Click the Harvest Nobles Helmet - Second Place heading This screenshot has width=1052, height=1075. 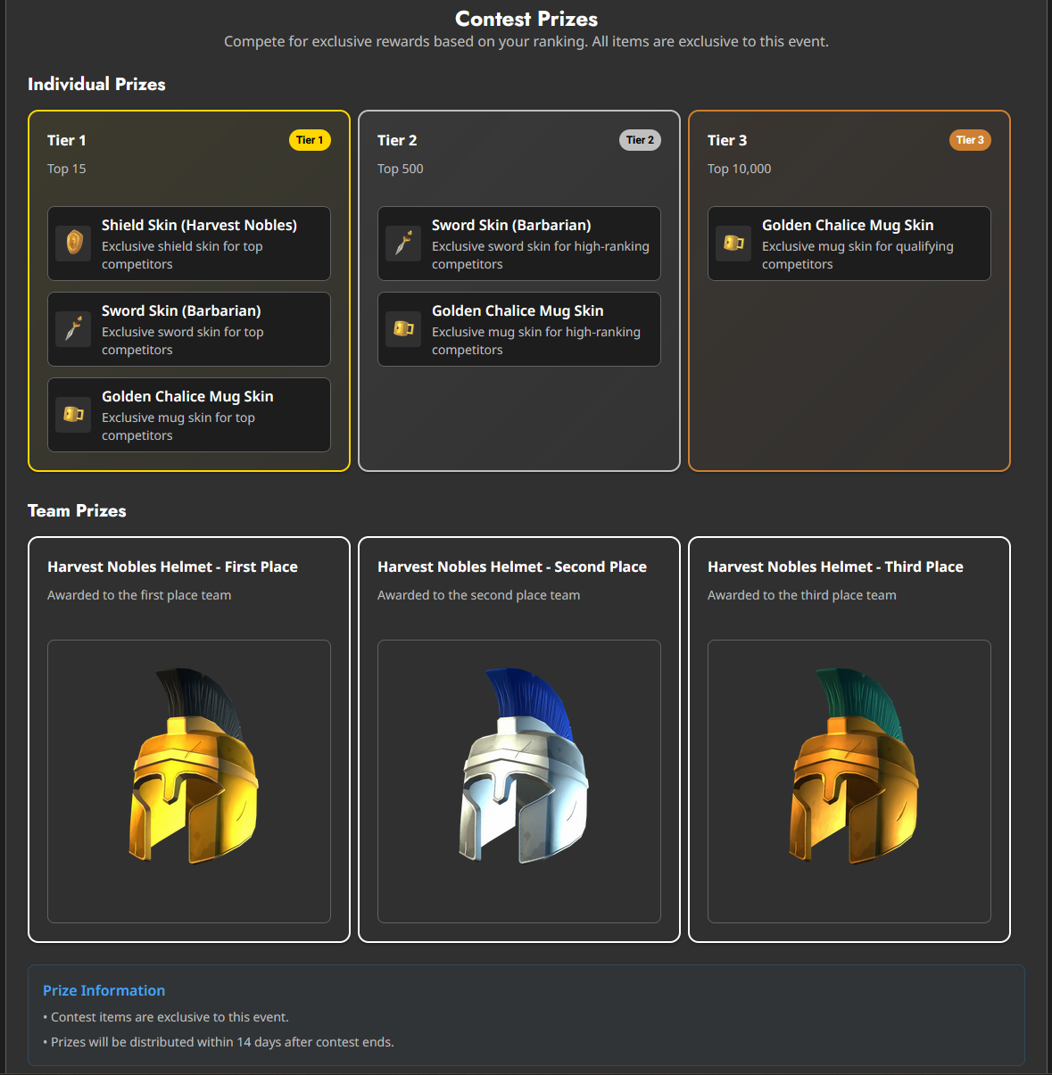click(x=512, y=566)
